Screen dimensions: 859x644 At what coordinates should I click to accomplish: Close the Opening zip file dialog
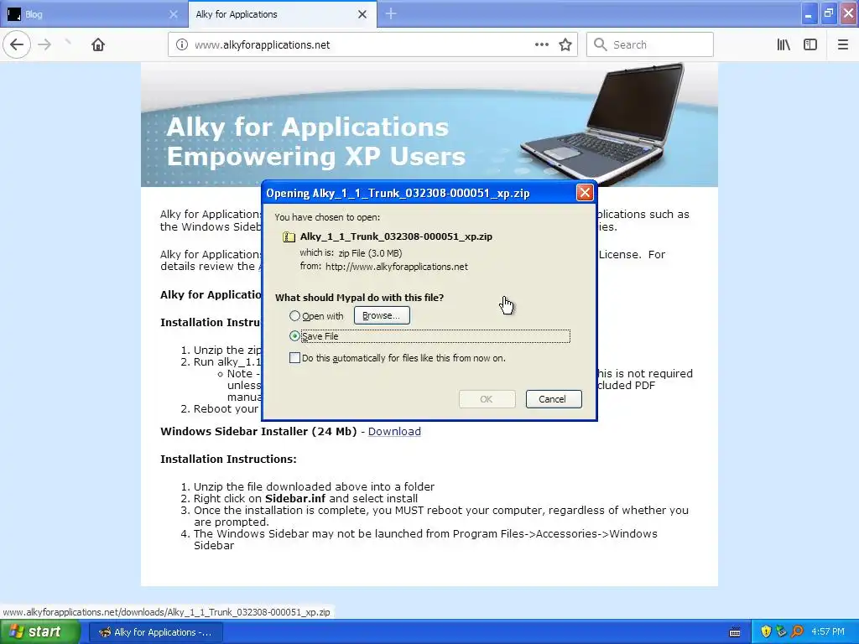coord(585,192)
